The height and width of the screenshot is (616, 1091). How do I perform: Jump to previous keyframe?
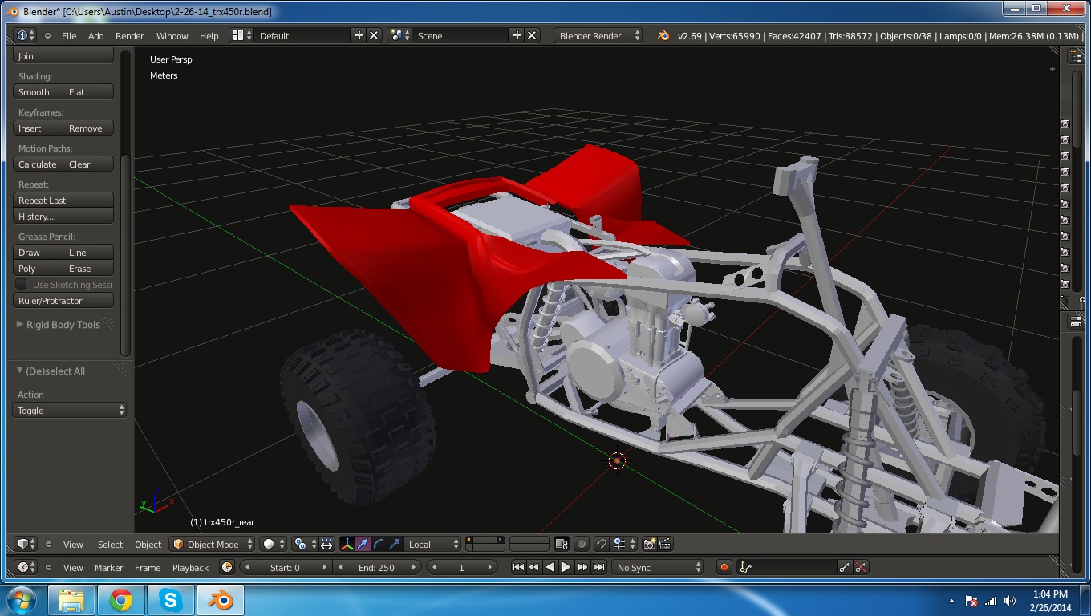click(534, 567)
